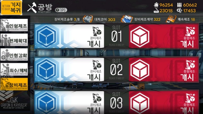
Task: Click the manpower resource icon
Action: (x=156, y=5)
